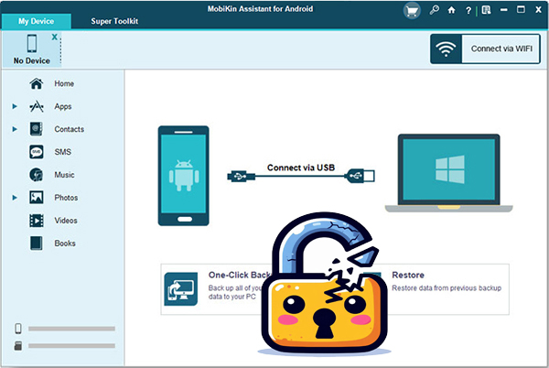
Task: Click the SD card storage usage bar
Action: (x=71, y=346)
